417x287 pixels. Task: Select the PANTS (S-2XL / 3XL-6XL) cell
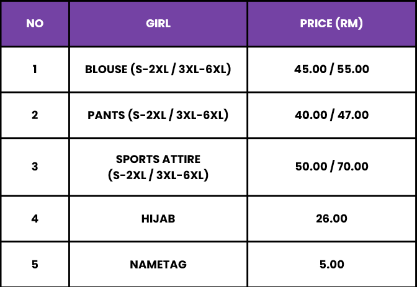158,115
